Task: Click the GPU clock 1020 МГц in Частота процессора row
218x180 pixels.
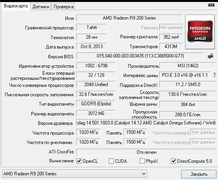Action: (88, 132)
